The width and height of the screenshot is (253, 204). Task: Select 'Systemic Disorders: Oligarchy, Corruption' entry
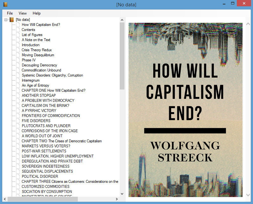[x=52, y=75]
